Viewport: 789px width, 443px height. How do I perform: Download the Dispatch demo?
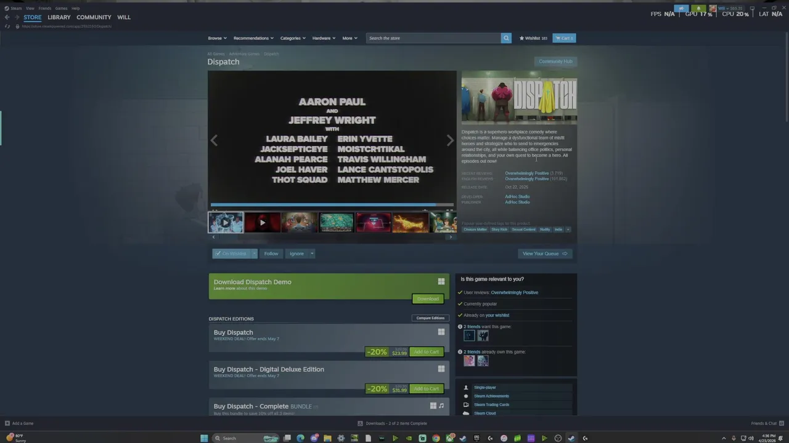point(428,299)
